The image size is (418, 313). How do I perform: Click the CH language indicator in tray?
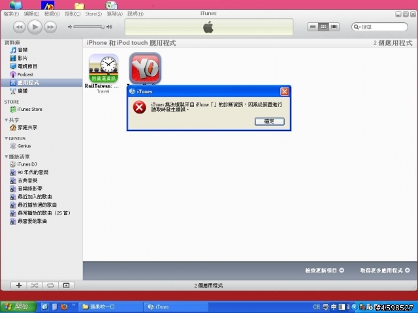[x=316, y=307]
